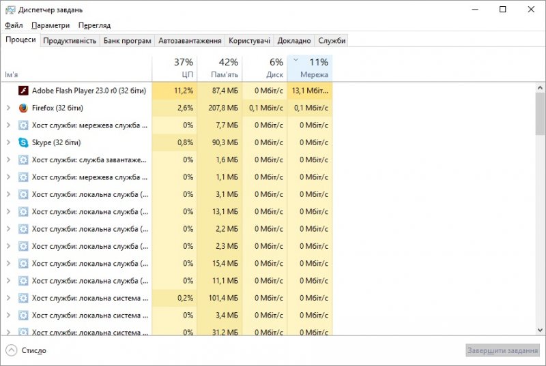Click gear icon of the 11,1 МБ service host row
The width and height of the screenshot is (546, 366).
coord(23,281)
